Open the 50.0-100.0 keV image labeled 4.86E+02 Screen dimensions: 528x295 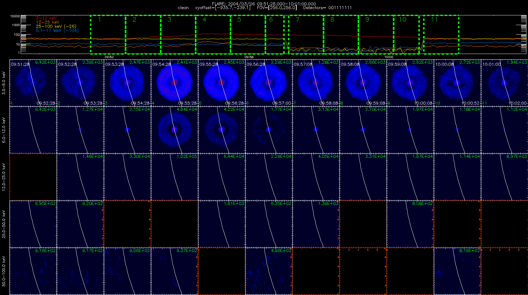[269, 271]
